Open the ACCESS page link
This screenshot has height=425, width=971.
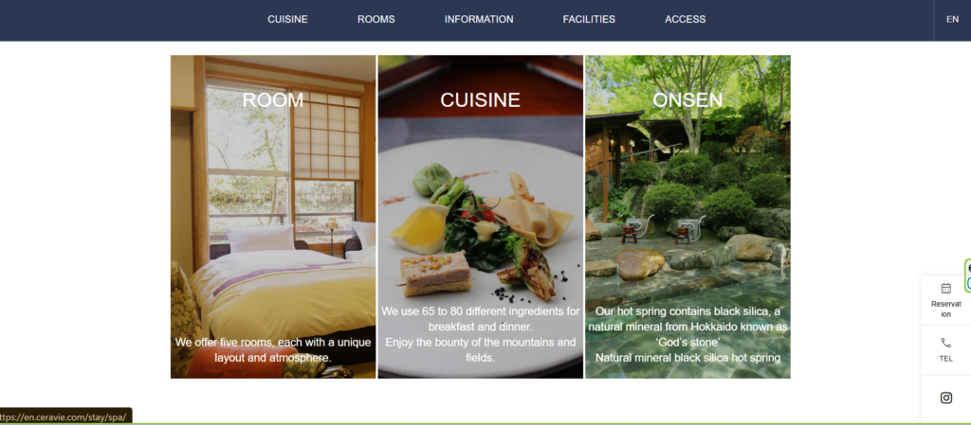[x=685, y=19]
